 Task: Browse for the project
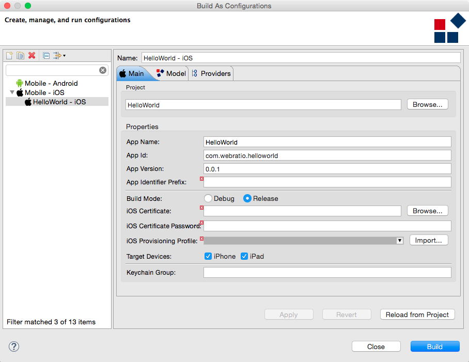coord(428,104)
